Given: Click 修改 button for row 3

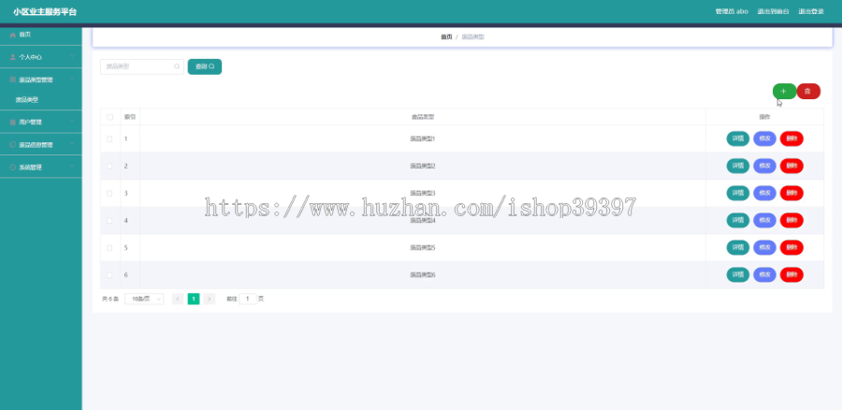Looking at the screenshot, I should pos(764,193).
